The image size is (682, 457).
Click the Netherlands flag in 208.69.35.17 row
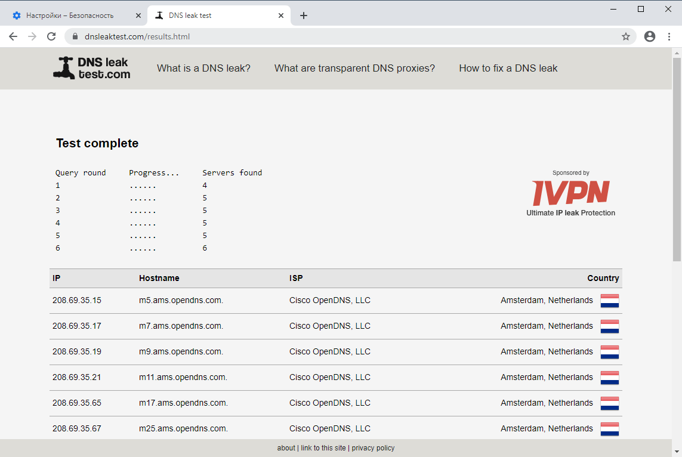point(609,326)
